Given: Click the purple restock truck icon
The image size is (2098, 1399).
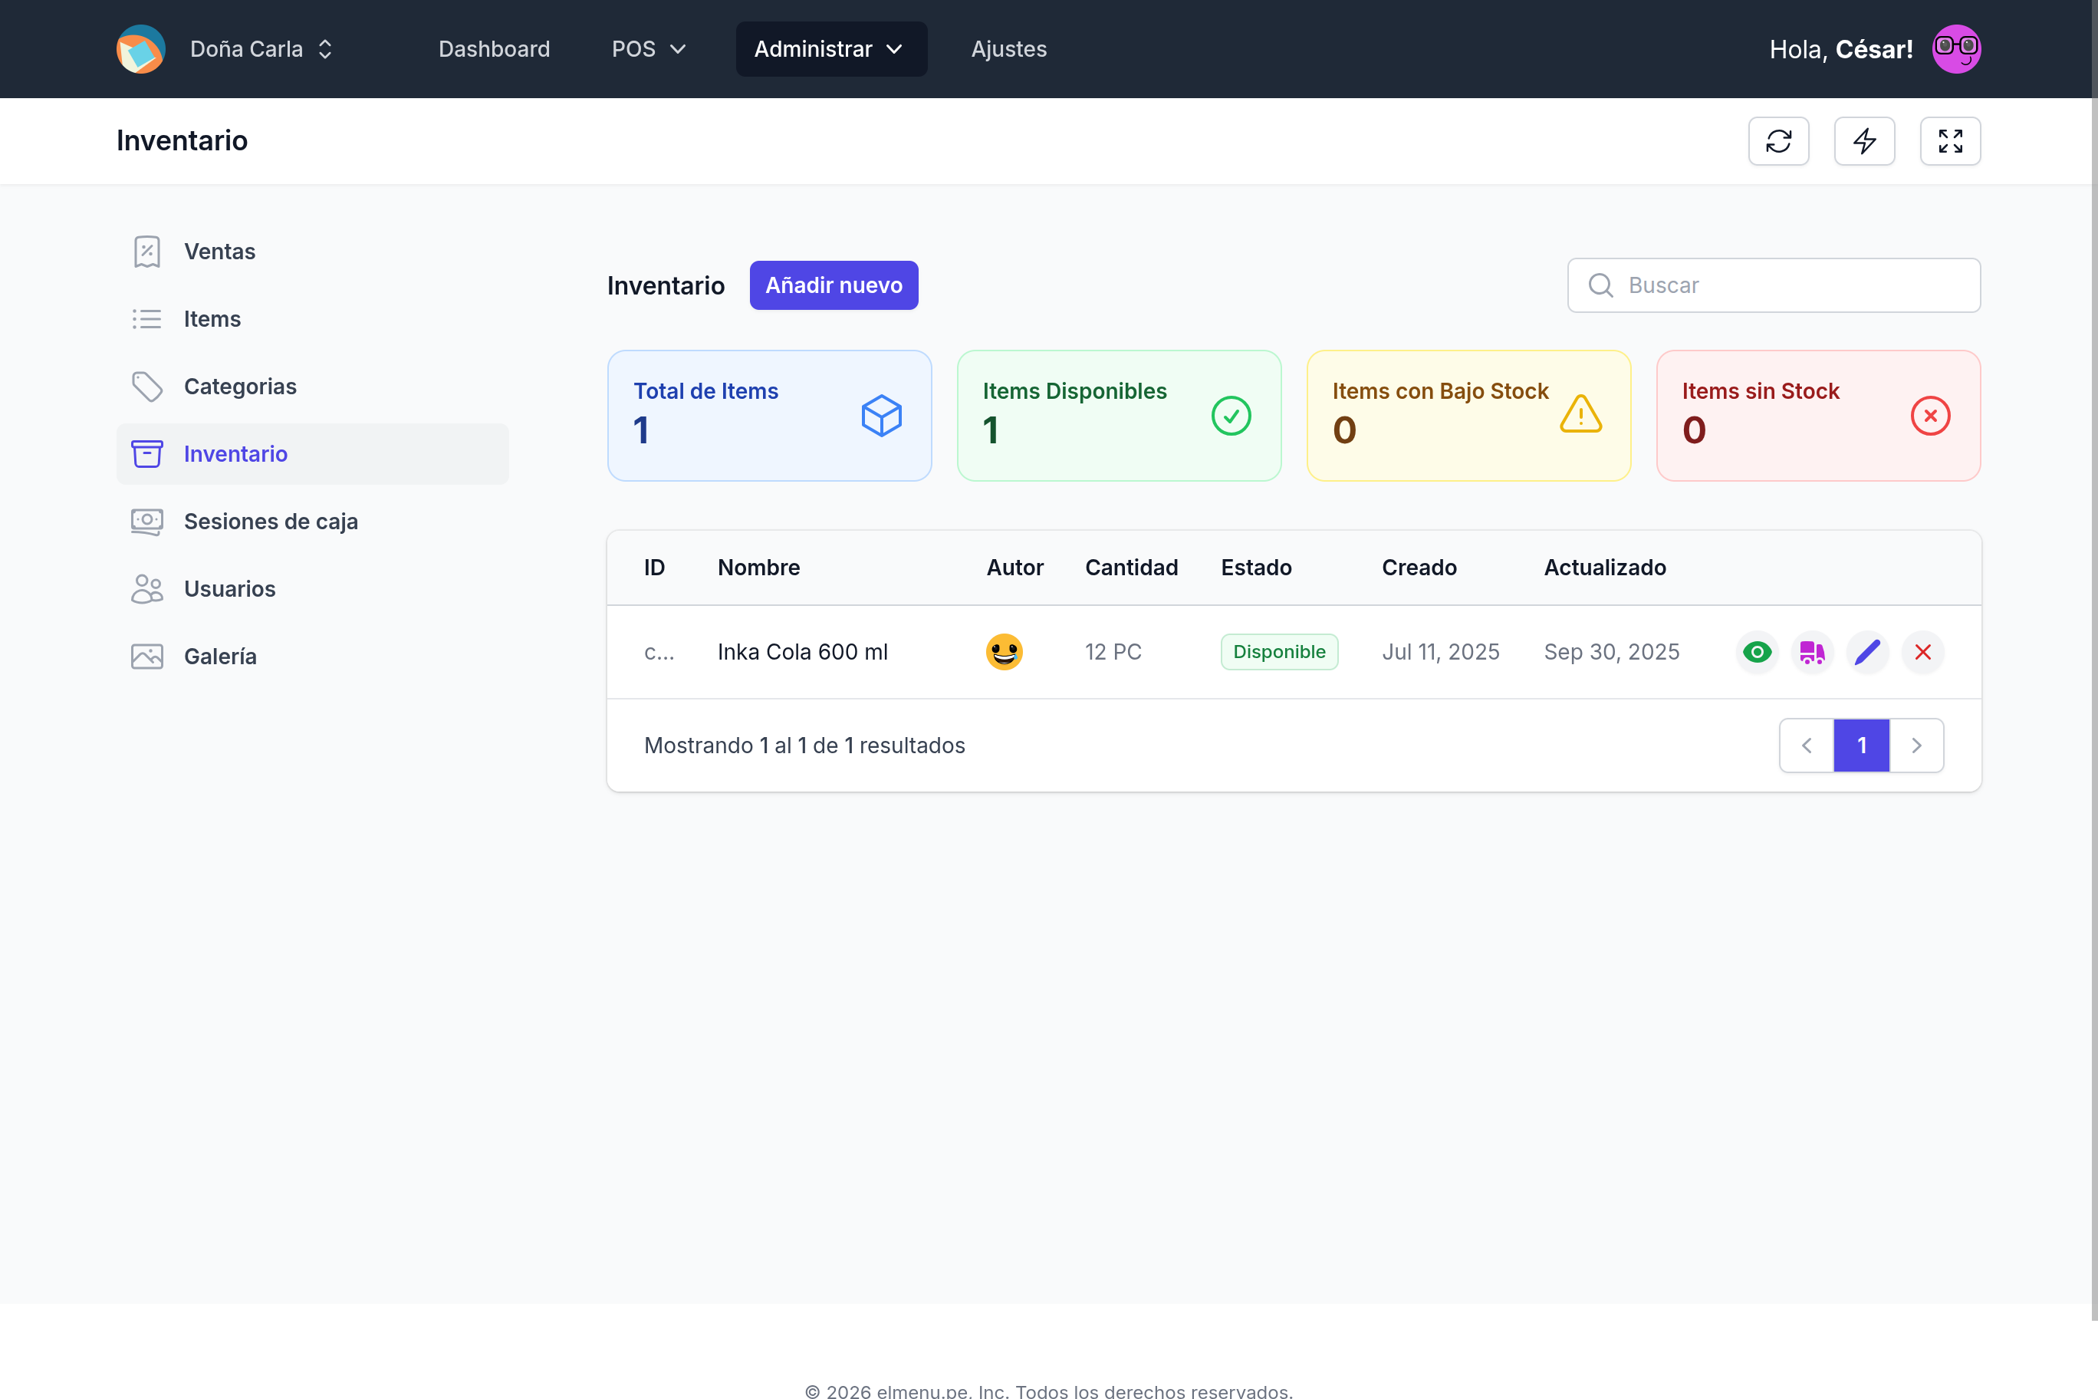Looking at the screenshot, I should tap(1812, 652).
